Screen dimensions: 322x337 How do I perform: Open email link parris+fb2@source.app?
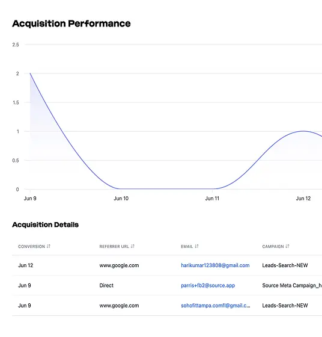[x=208, y=285]
